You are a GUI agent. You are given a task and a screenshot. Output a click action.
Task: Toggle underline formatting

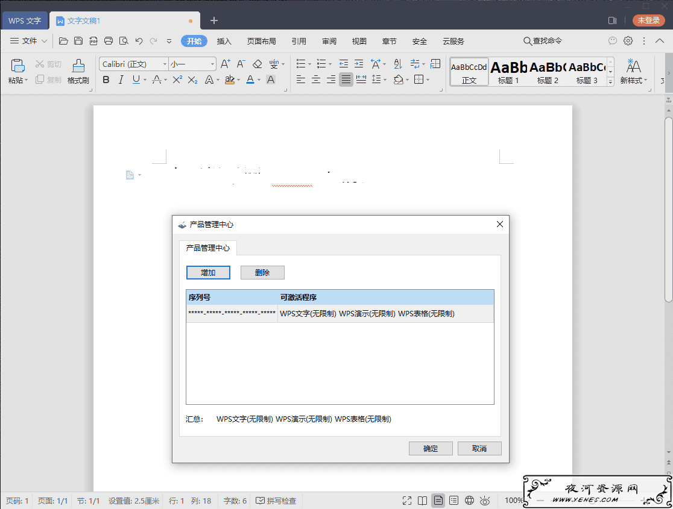136,80
